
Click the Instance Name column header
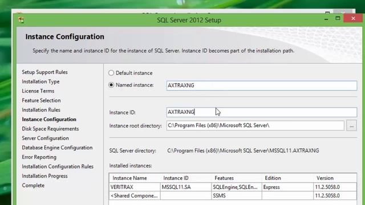135,178
